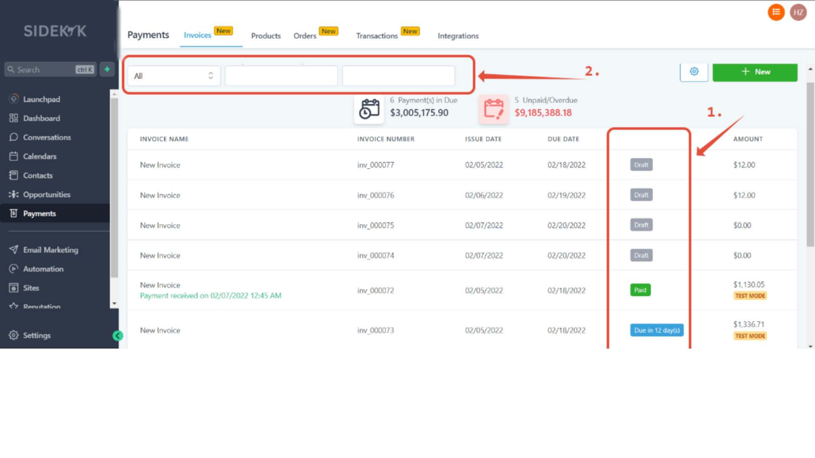Open Settings at sidebar bottom
Viewport: 815px width, 458px height.
click(37, 335)
